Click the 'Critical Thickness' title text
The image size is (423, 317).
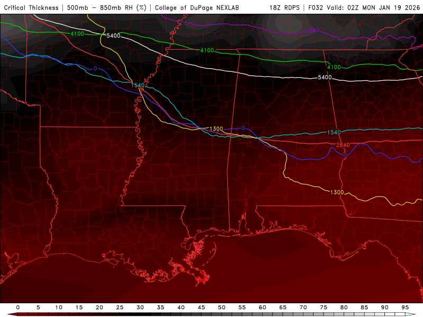(31, 8)
